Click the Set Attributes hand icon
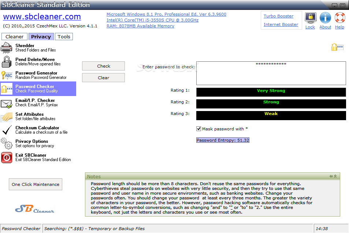 tap(7, 117)
